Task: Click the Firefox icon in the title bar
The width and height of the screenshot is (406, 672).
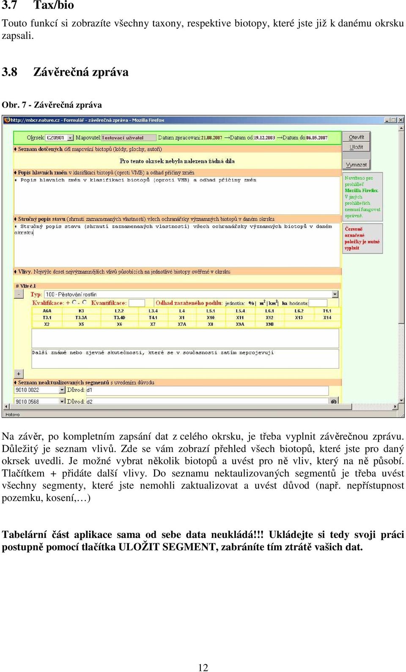Action: coord(7,120)
